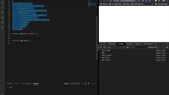169x95 pixels.
Task: Open Extensions view in activity bar
Action: coord(2,17)
